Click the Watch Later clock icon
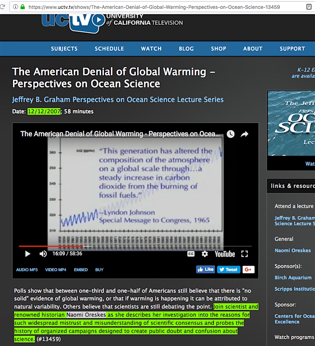 point(230,134)
